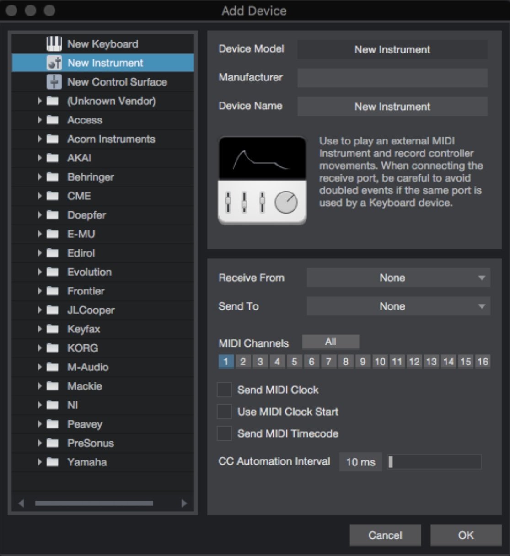510x556 pixels.
Task: Expand the Keyfax folder arrow
Action: 40,329
